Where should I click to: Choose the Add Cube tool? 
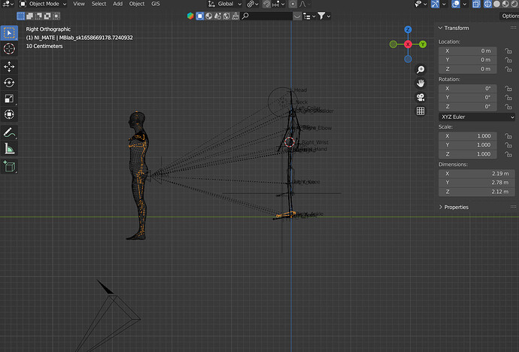coord(9,166)
